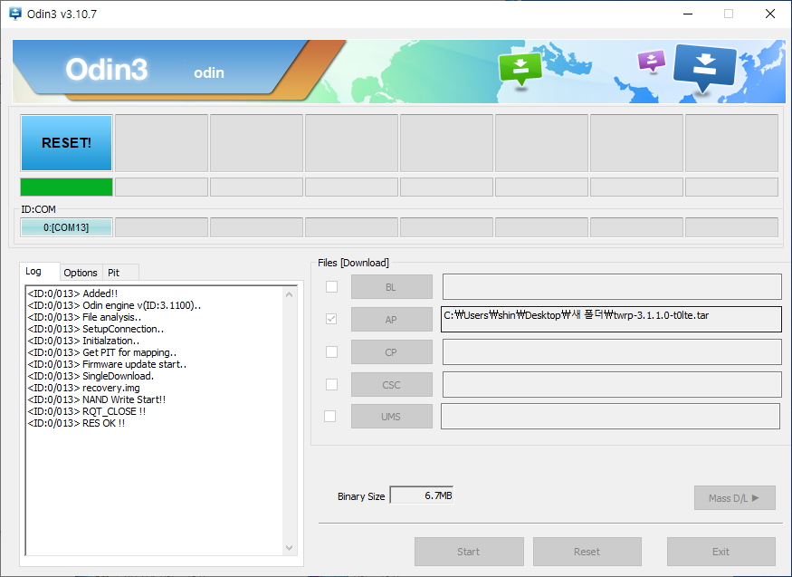Click log line 'Get PIT for mapping..'
This screenshot has width=792, height=577.
[x=102, y=352]
